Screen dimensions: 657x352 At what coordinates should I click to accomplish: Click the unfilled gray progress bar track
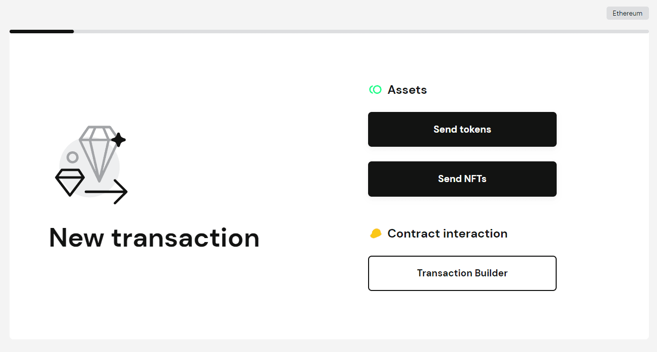click(x=353, y=31)
